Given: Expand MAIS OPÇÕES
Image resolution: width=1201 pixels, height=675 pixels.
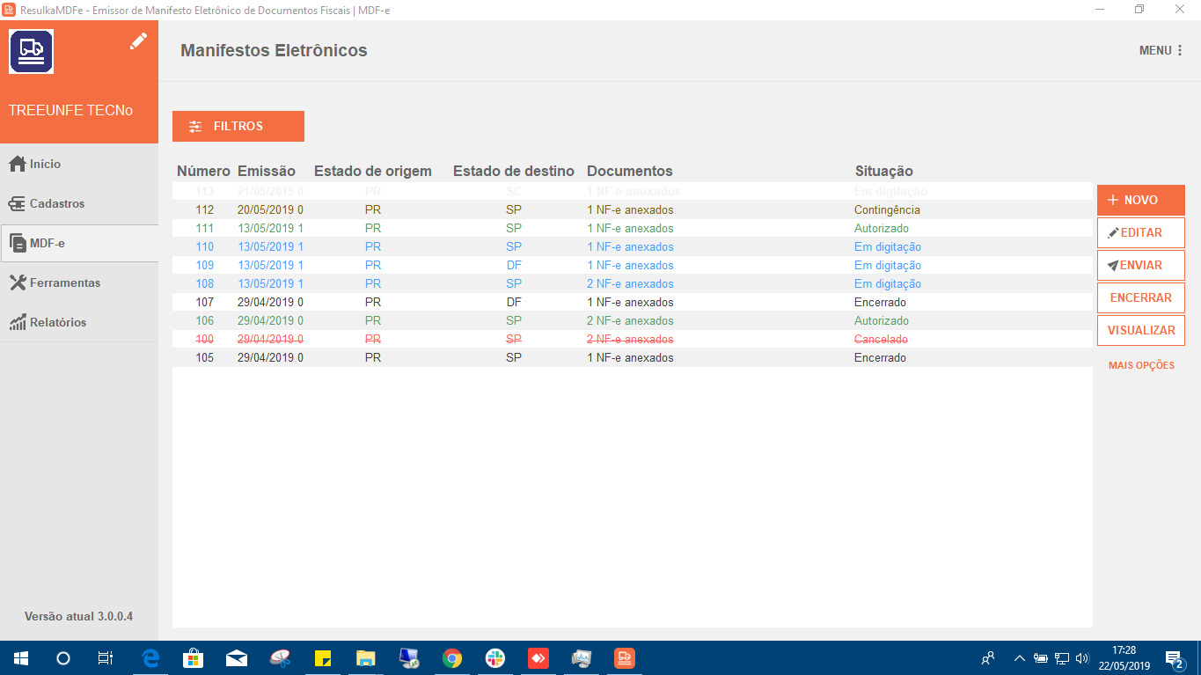Looking at the screenshot, I should 1140,365.
